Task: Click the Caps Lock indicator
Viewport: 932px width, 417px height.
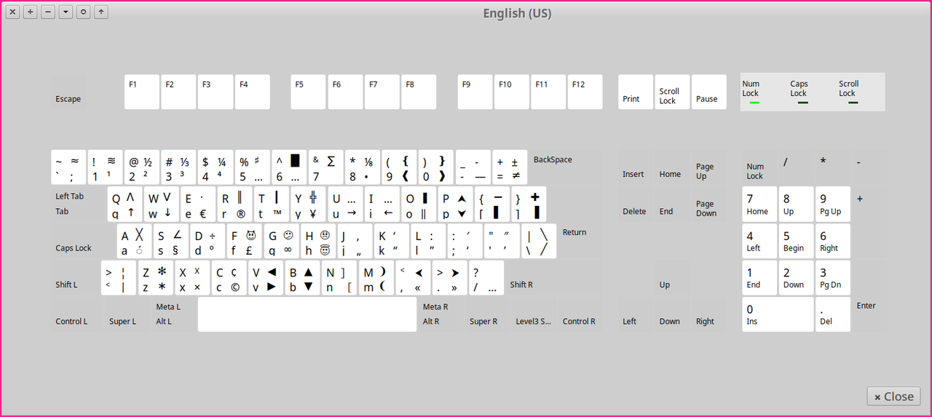Action: (801, 92)
